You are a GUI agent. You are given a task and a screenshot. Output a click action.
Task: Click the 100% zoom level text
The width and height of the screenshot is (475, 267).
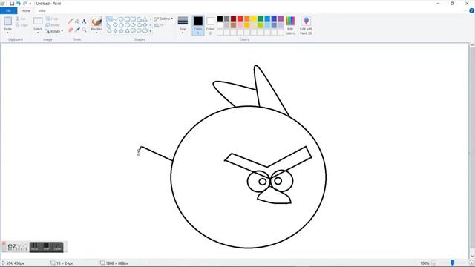coord(425,263)
